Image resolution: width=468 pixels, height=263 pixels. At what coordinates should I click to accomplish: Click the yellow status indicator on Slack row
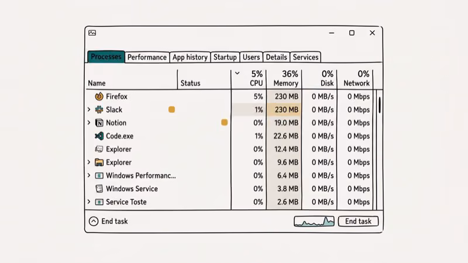pyautogui.click(x=171, y=109)
